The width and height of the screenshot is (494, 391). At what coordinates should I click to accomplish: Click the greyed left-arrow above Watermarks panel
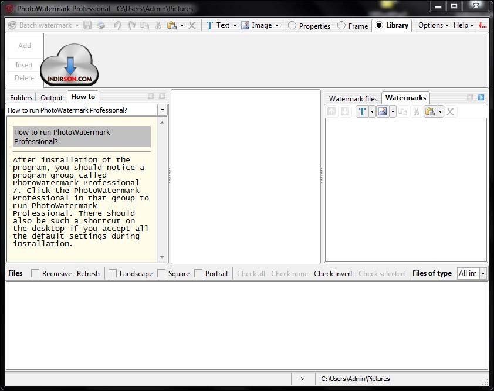pos(470,97)
